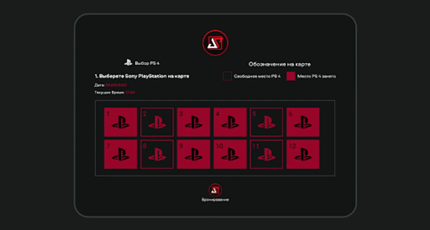
Task: Click the red occupied-seat legend swatch
Action: [x=291, y=76]
